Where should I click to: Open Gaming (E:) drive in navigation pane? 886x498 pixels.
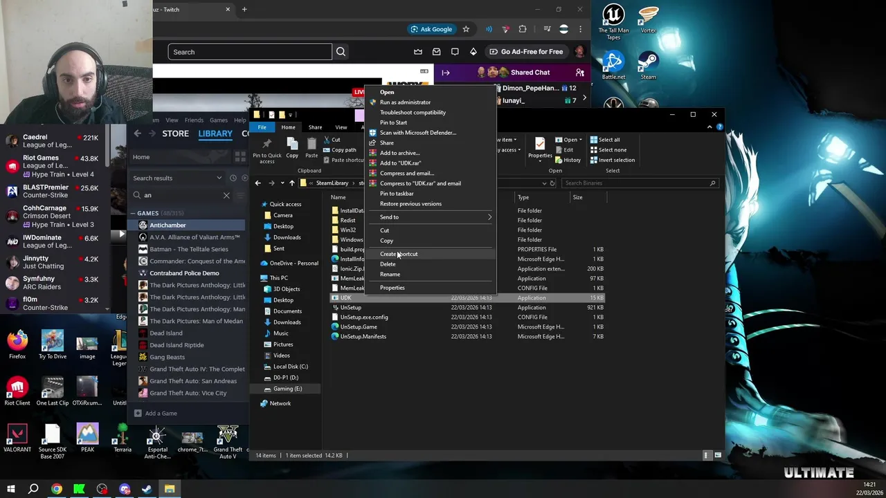(x=287, y=389)
